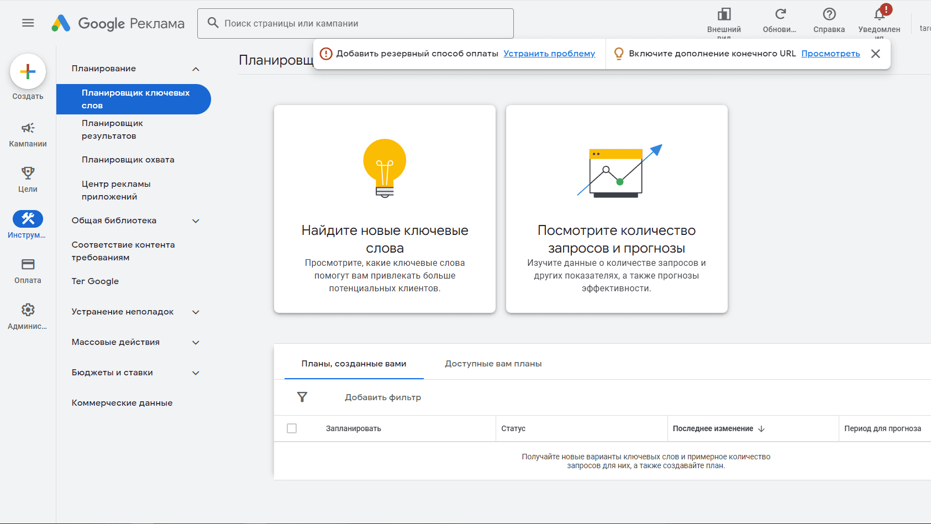Open Admin gear icon in sidebar
This screenshot has width=931, height=524.
pos(28,310)
